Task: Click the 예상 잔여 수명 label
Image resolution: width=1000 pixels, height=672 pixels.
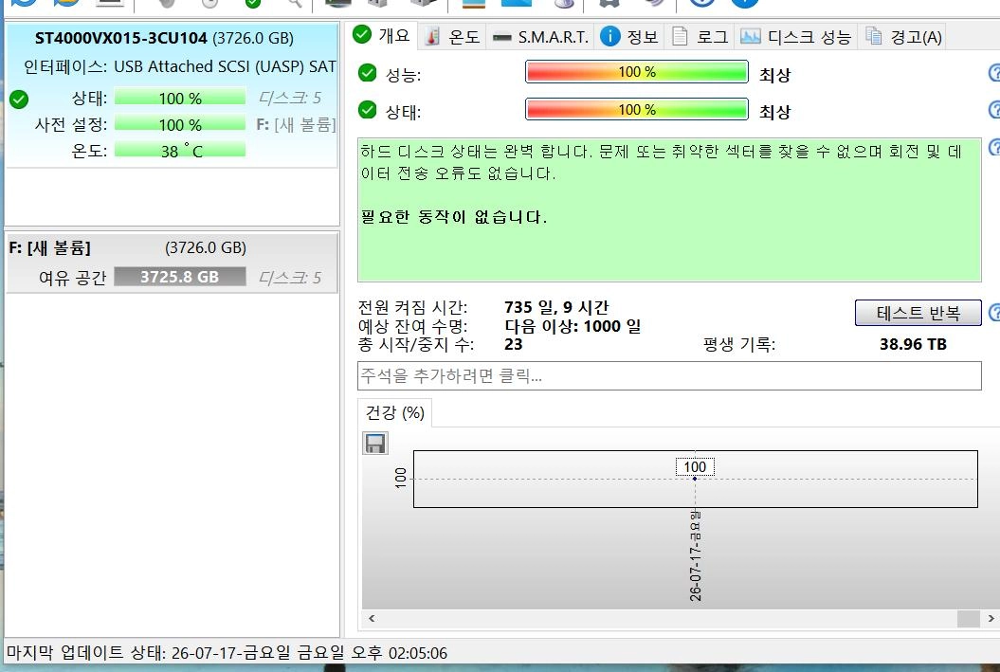Action: point(412,326)
